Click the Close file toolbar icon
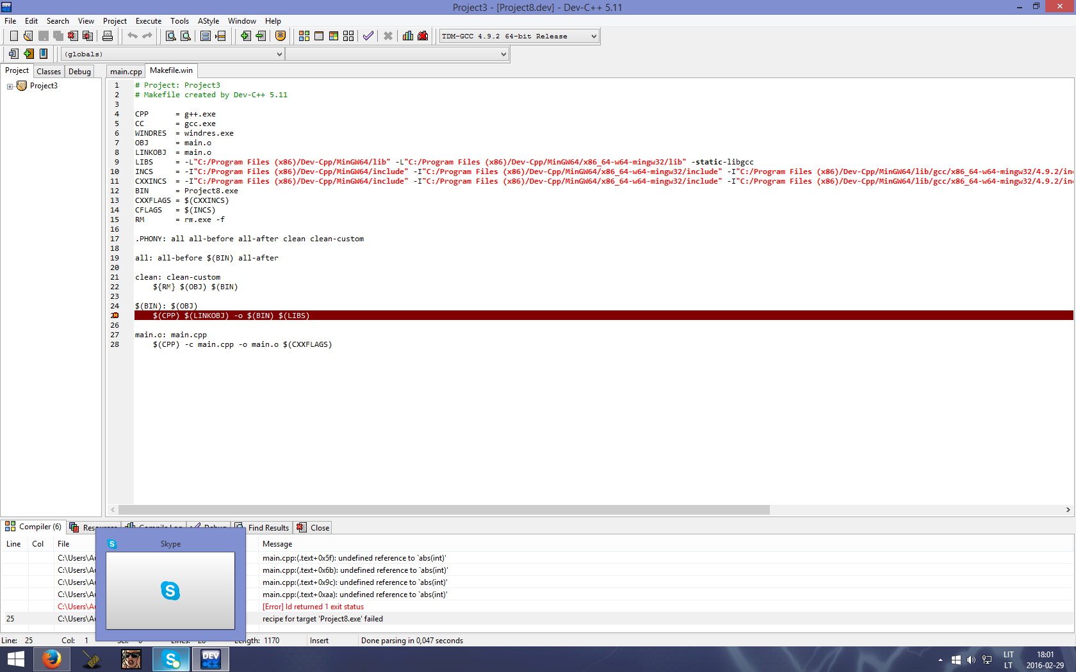The height and width of the screenshot is (672, 1076). click(x=73, y=36)
